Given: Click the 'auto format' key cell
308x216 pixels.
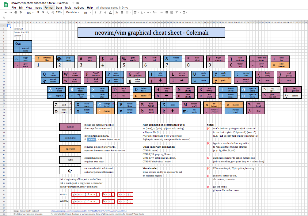Looking at the screenshot, I should point(280,65).
